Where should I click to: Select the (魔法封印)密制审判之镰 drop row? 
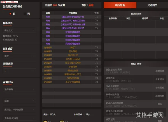(72, 25)
